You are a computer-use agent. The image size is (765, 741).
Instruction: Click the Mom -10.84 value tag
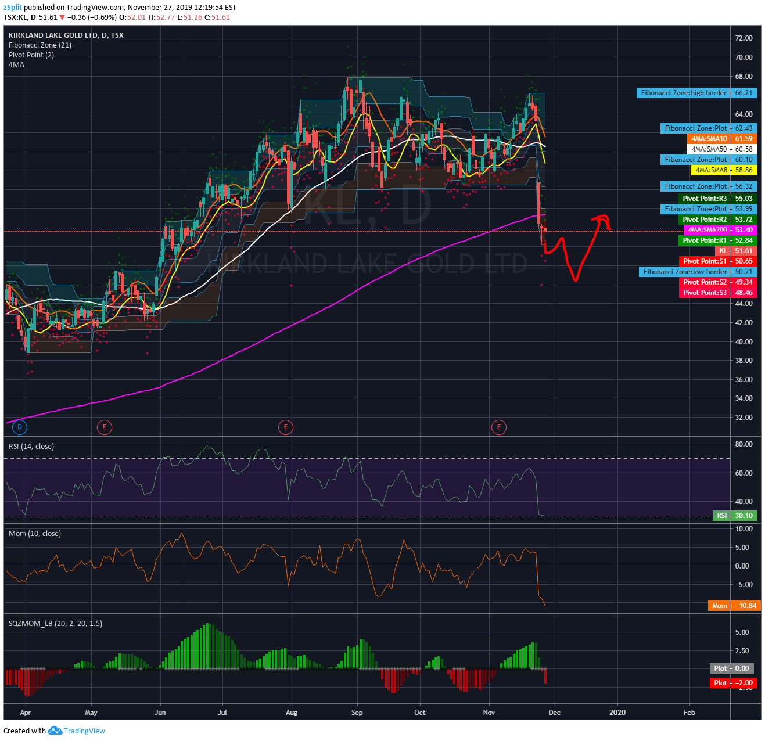click(734, 606)
